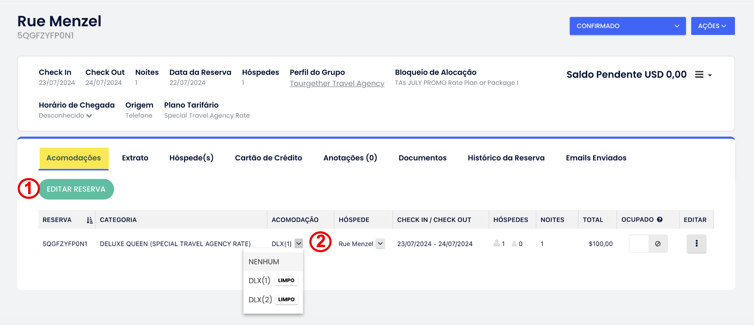Select NENHUM from the accommodation list
The height and width of the screenshot is (325, 754).
click(x=264, y=262)
